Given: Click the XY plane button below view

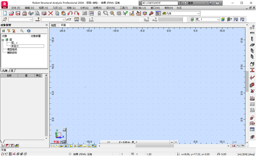Looking at the screenshot, I should click(x=108, y=142).
